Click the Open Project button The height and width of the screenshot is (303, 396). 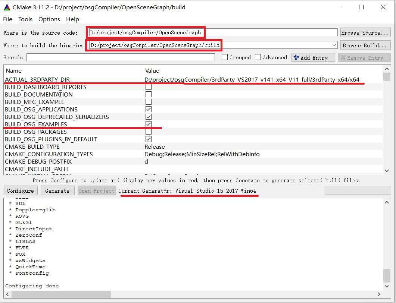point(96,191)
